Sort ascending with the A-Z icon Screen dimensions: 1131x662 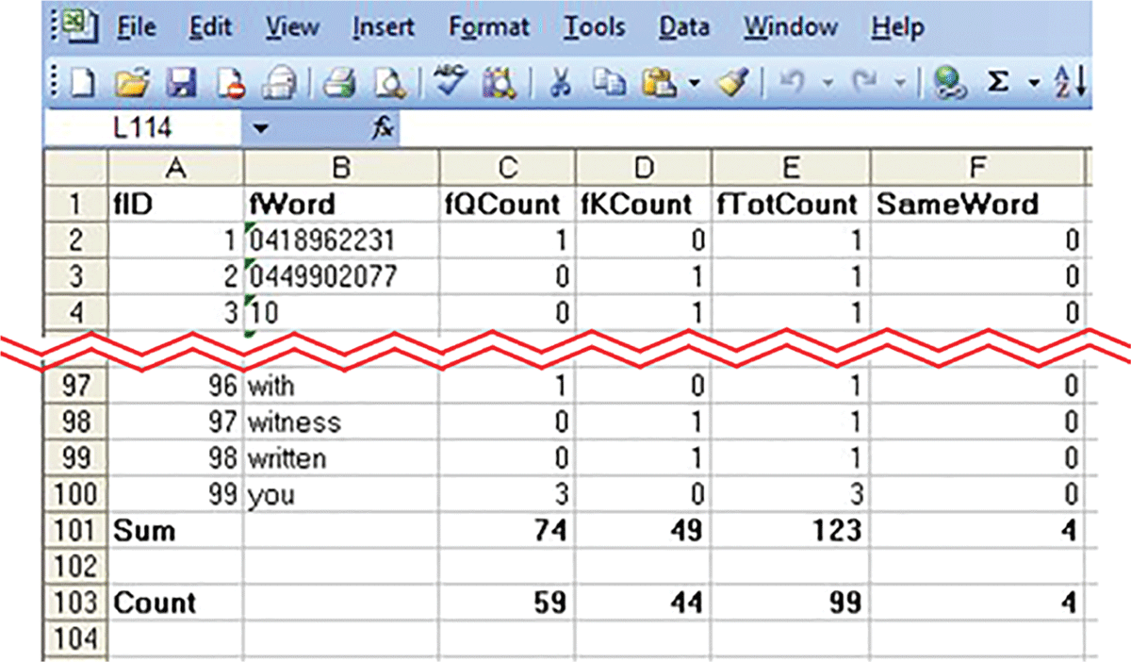coord(1070,83)
